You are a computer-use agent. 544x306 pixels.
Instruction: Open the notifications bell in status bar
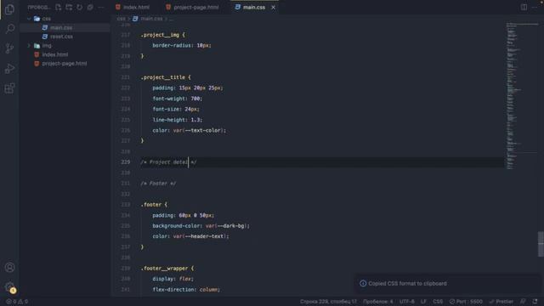[x=535, y=302]
